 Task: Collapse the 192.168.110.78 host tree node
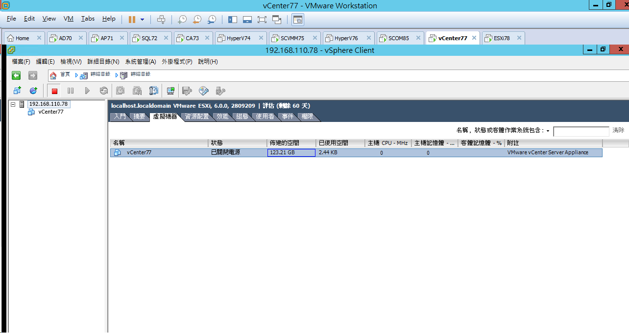(x=13, y=104)
